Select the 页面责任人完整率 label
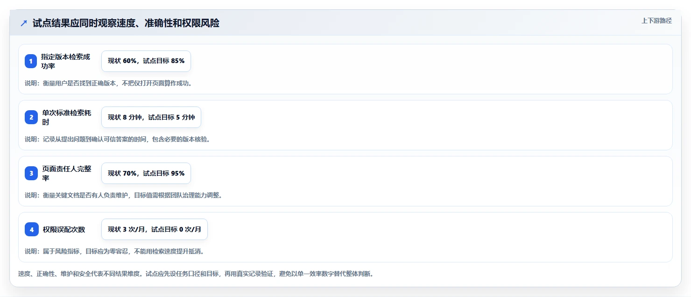 point(67,173)
